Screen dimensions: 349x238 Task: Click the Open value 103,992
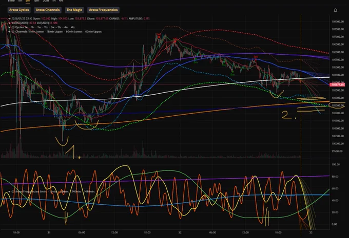(x=46, y=18)
